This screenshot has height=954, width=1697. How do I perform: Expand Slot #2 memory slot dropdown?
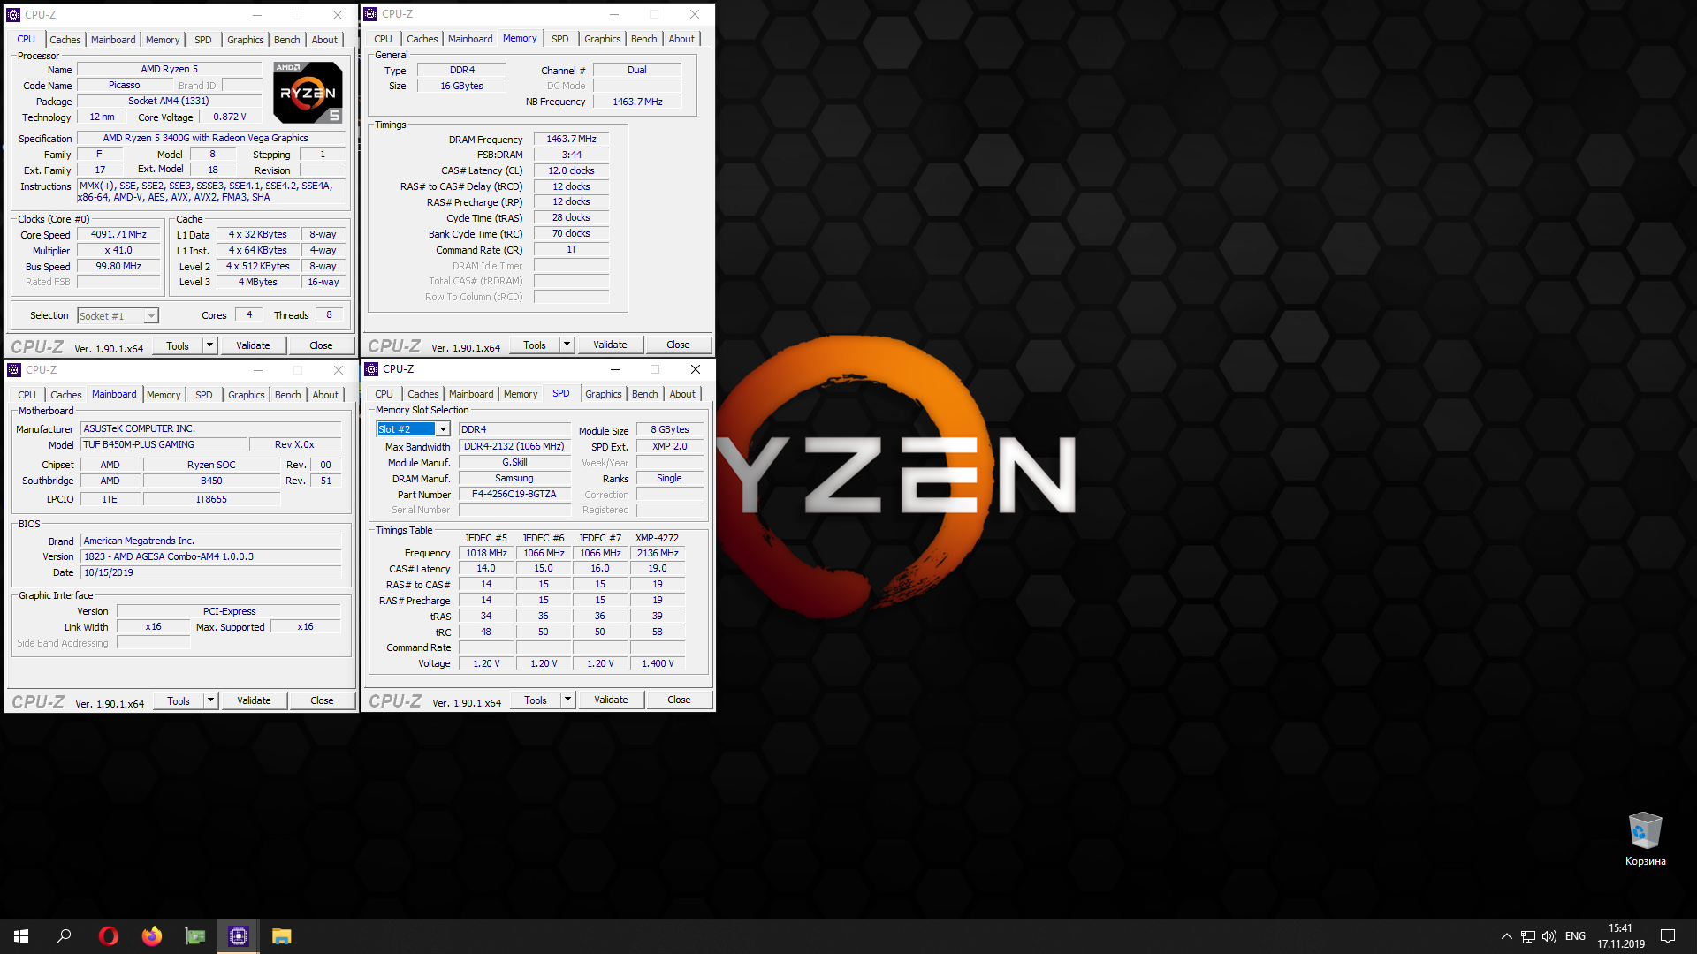[443, 429]
